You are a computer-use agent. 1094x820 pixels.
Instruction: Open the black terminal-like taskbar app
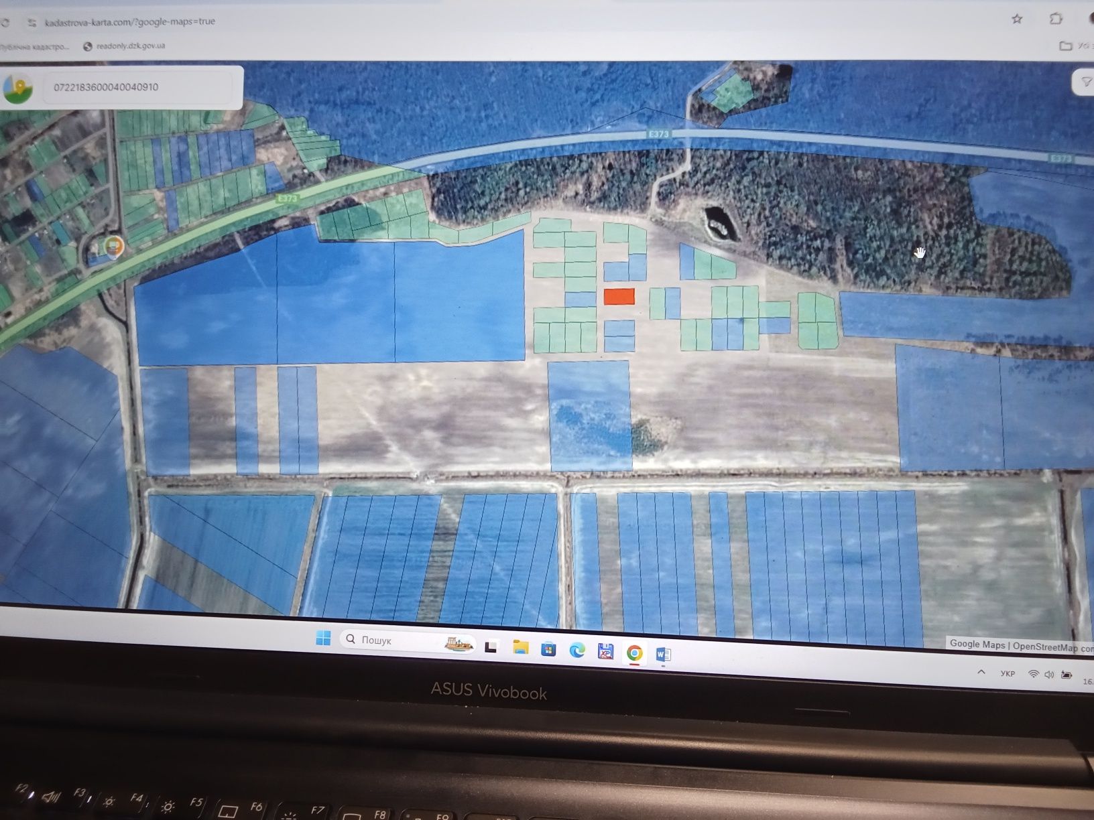[x=491, y=647]
